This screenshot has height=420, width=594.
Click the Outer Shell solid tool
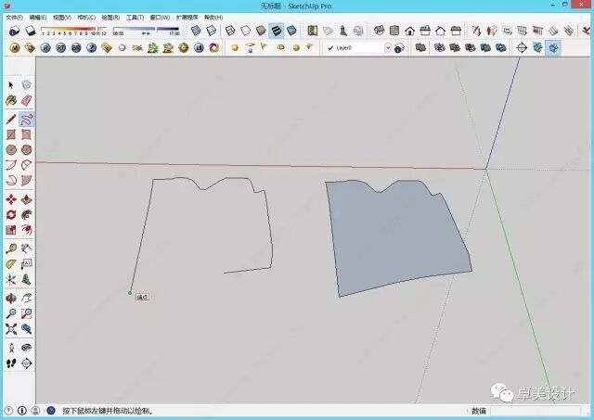(x=420, y=47)
